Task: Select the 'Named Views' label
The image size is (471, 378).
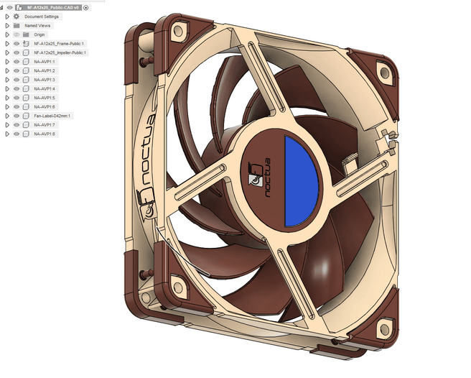Action: click(x=37, y=26)
